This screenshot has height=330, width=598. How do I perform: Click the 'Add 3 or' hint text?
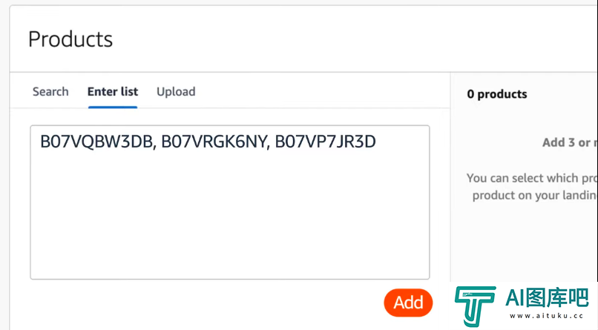pyautogui.click(x=570, y=142)
